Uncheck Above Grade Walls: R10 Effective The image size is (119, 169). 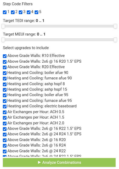[x=5, y=56]
